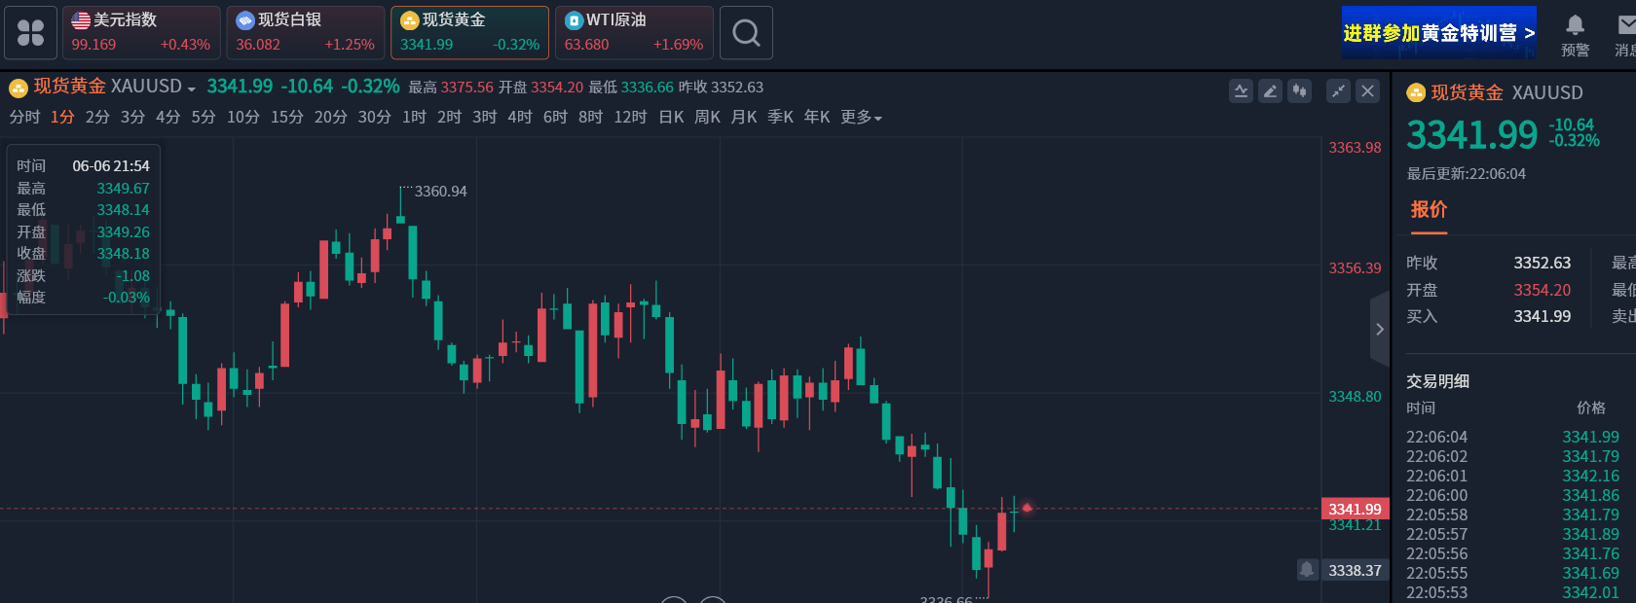Switch to the 现货白银 ticker card
Image resolution: width=1636 pixels, height=603 pixels.
306,33
